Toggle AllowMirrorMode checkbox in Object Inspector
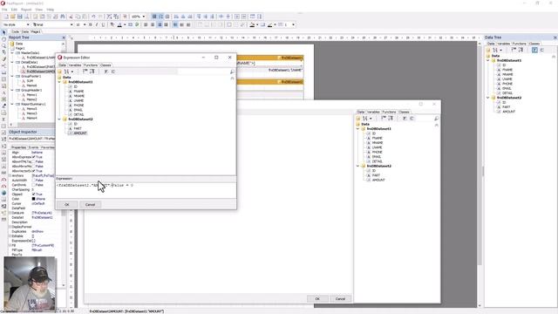 pos(33,167)
